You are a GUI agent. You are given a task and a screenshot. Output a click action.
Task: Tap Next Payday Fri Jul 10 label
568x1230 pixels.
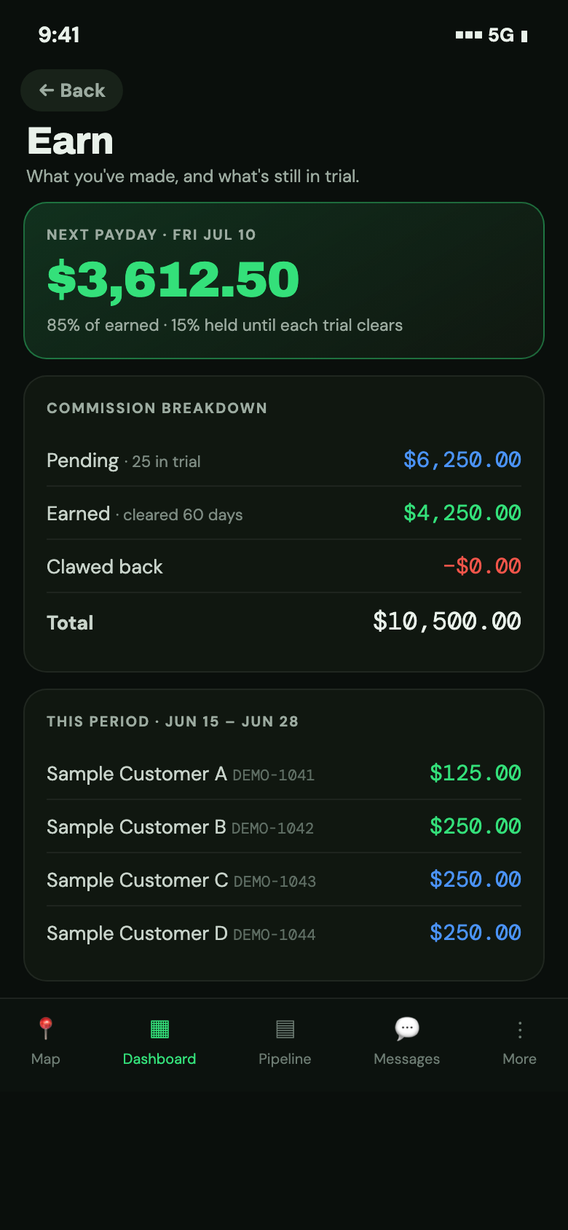pos(151,235)
